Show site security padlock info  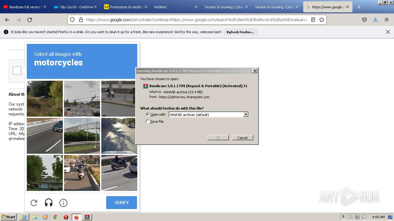click(x=81, y=20)
